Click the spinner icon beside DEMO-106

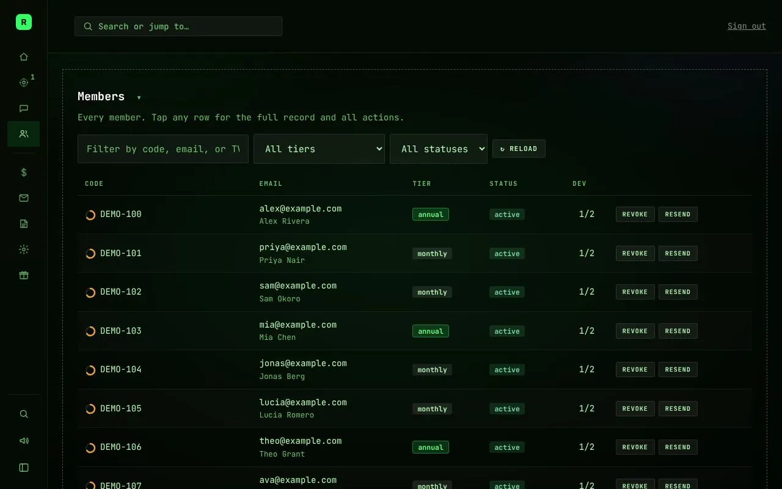click(x=90, y=447)
